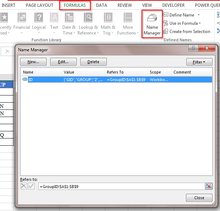This screenshot has width=220, height=211.
Task: Open Math & Trig functions
Action: 108,24
